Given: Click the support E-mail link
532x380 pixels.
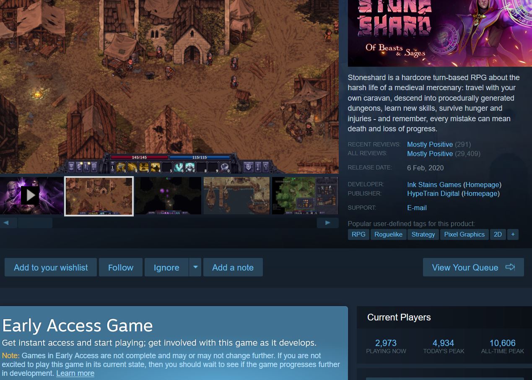Looking at the screenshot, I should (417, 208).
